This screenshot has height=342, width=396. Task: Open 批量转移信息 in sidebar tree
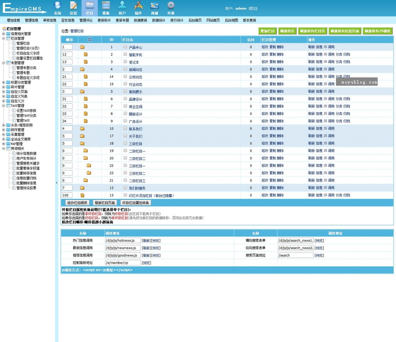click(26, 173)
